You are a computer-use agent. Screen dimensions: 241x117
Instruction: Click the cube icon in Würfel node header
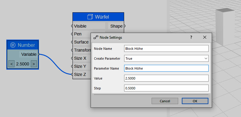[90, 17]
